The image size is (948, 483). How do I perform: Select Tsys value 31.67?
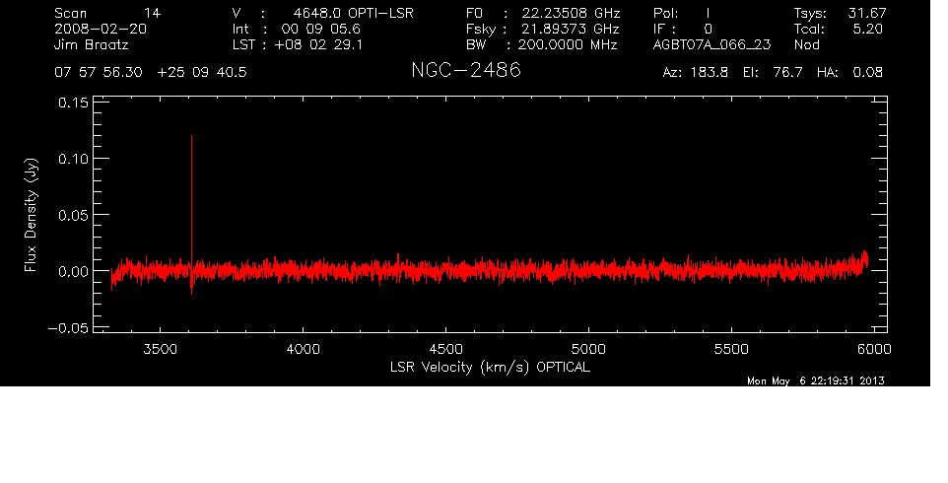(866, 13)
